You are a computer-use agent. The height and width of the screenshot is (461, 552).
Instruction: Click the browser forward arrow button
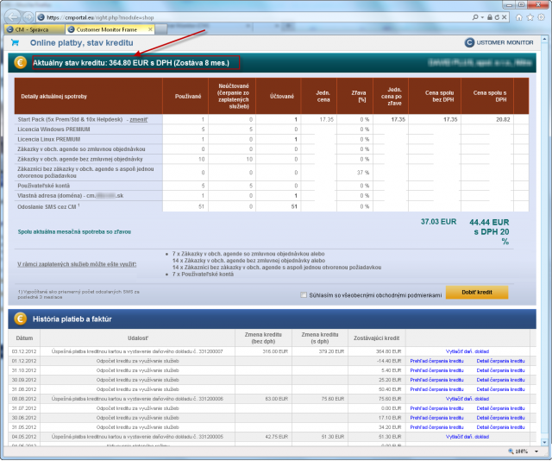28,17
